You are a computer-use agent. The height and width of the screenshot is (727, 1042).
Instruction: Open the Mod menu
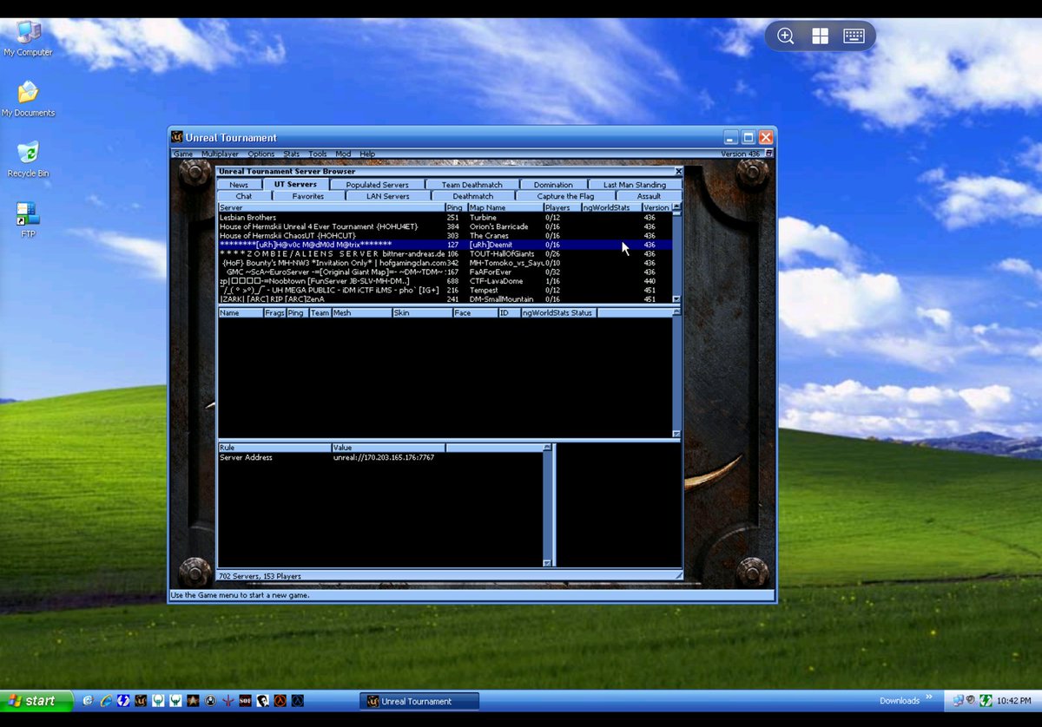pos(343,154)
